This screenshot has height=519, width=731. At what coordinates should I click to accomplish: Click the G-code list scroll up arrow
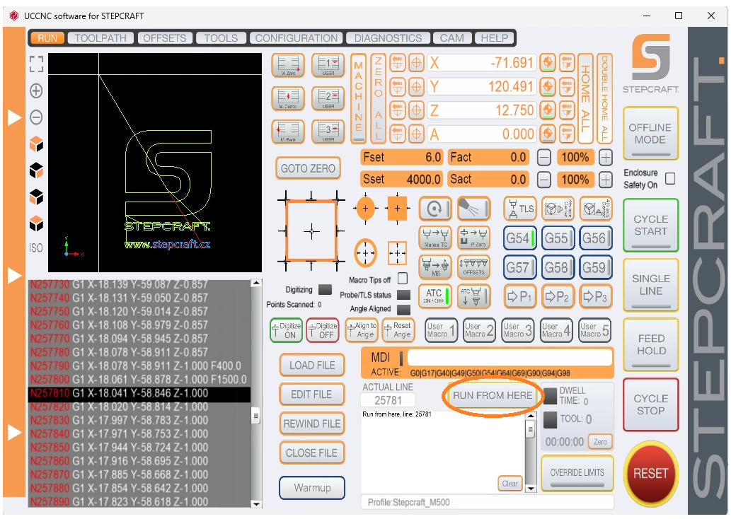pos(256,284)
